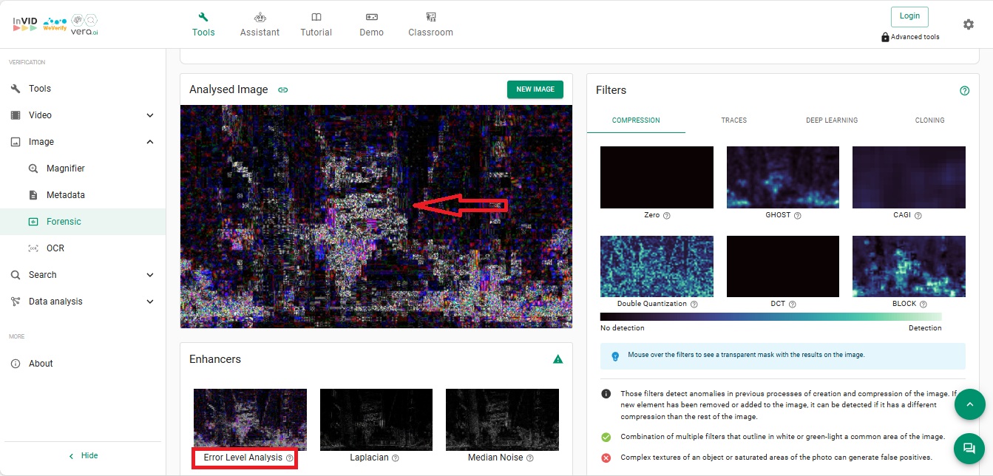Select the Cloning filters tab
Screen dimensions: 993x476
(x=929, y=120)
